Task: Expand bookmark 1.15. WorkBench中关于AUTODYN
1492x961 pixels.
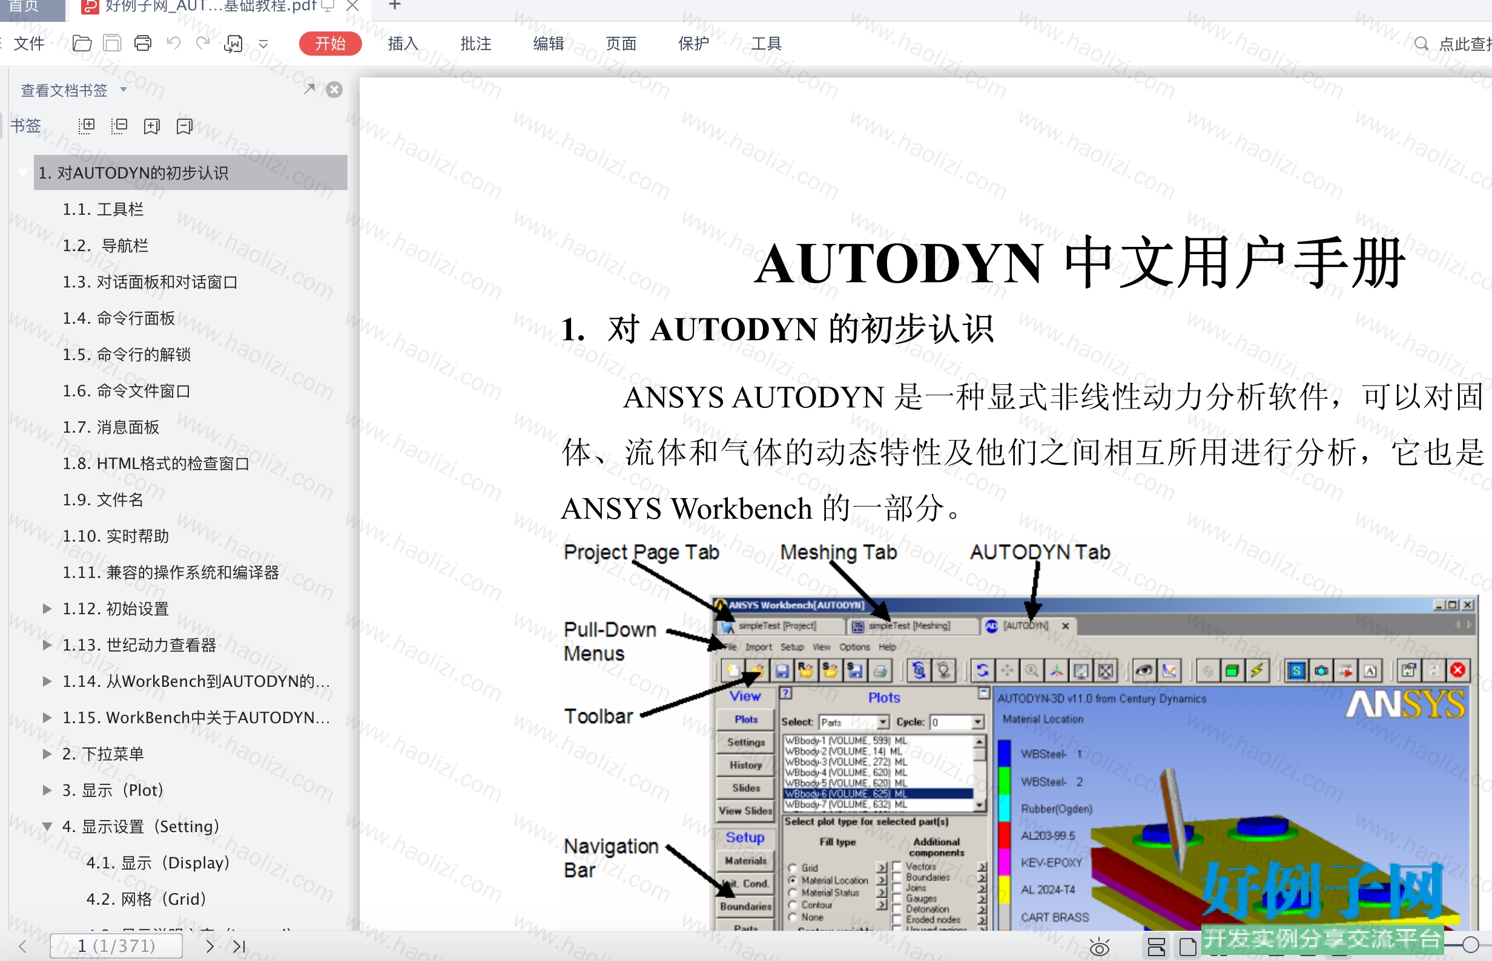Action: pyautogui.click(x=47, y=717)
